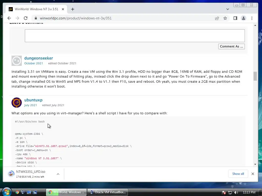262x196 pixels.
Task: Click the address bar URL
Action: 75,18
